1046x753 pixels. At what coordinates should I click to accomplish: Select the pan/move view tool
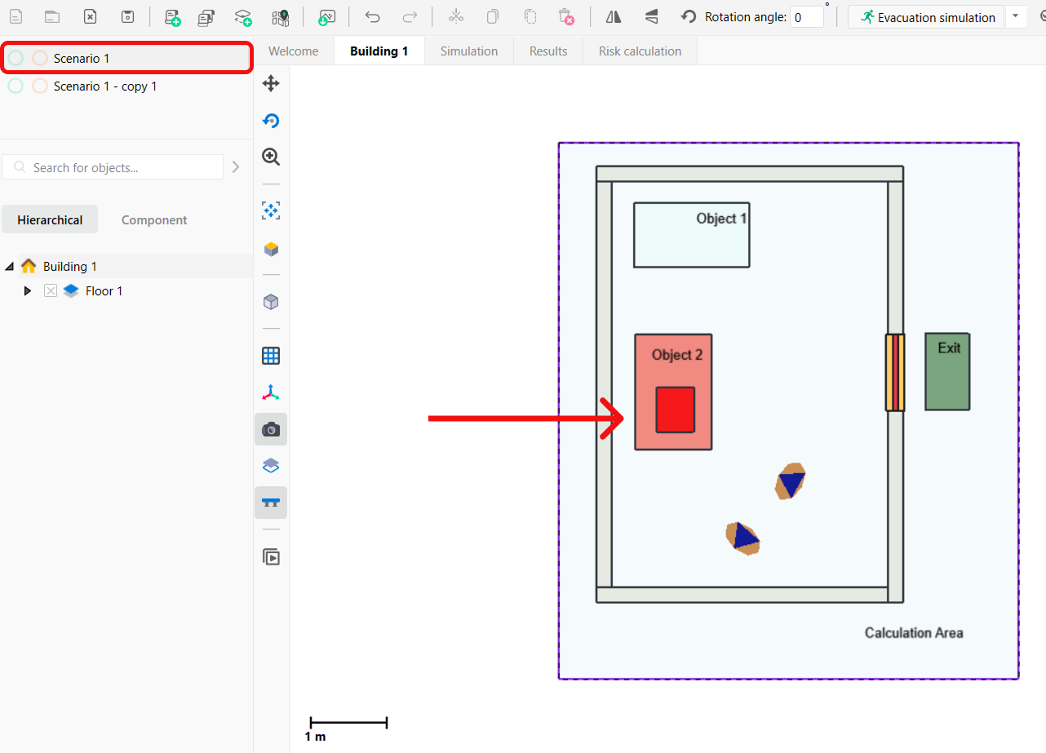point(271,83)
